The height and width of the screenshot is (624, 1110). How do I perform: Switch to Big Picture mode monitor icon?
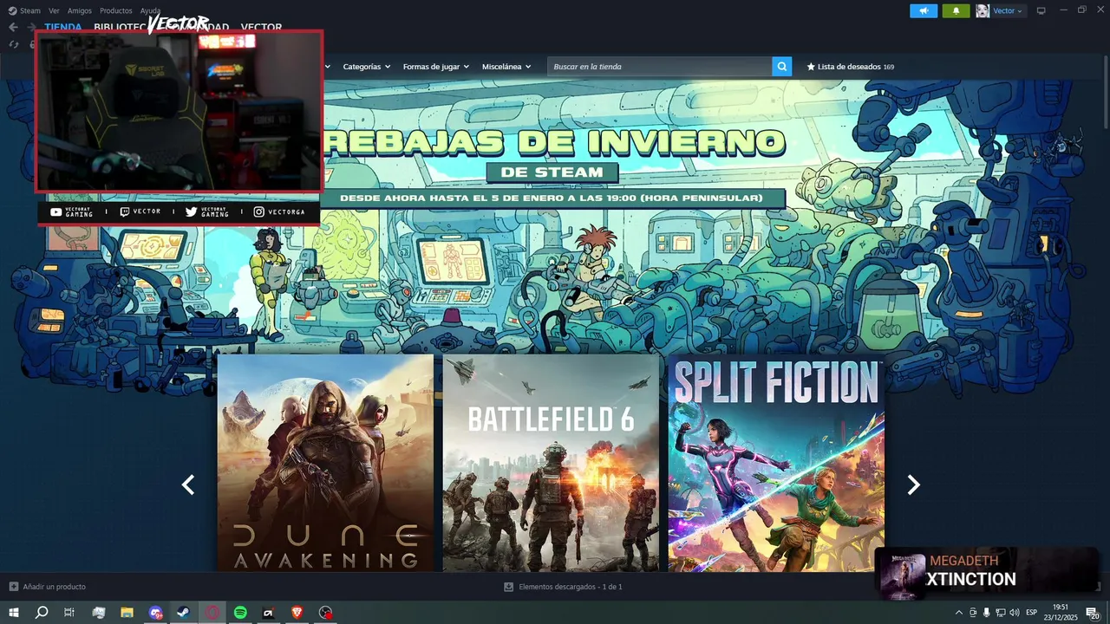1041,10
